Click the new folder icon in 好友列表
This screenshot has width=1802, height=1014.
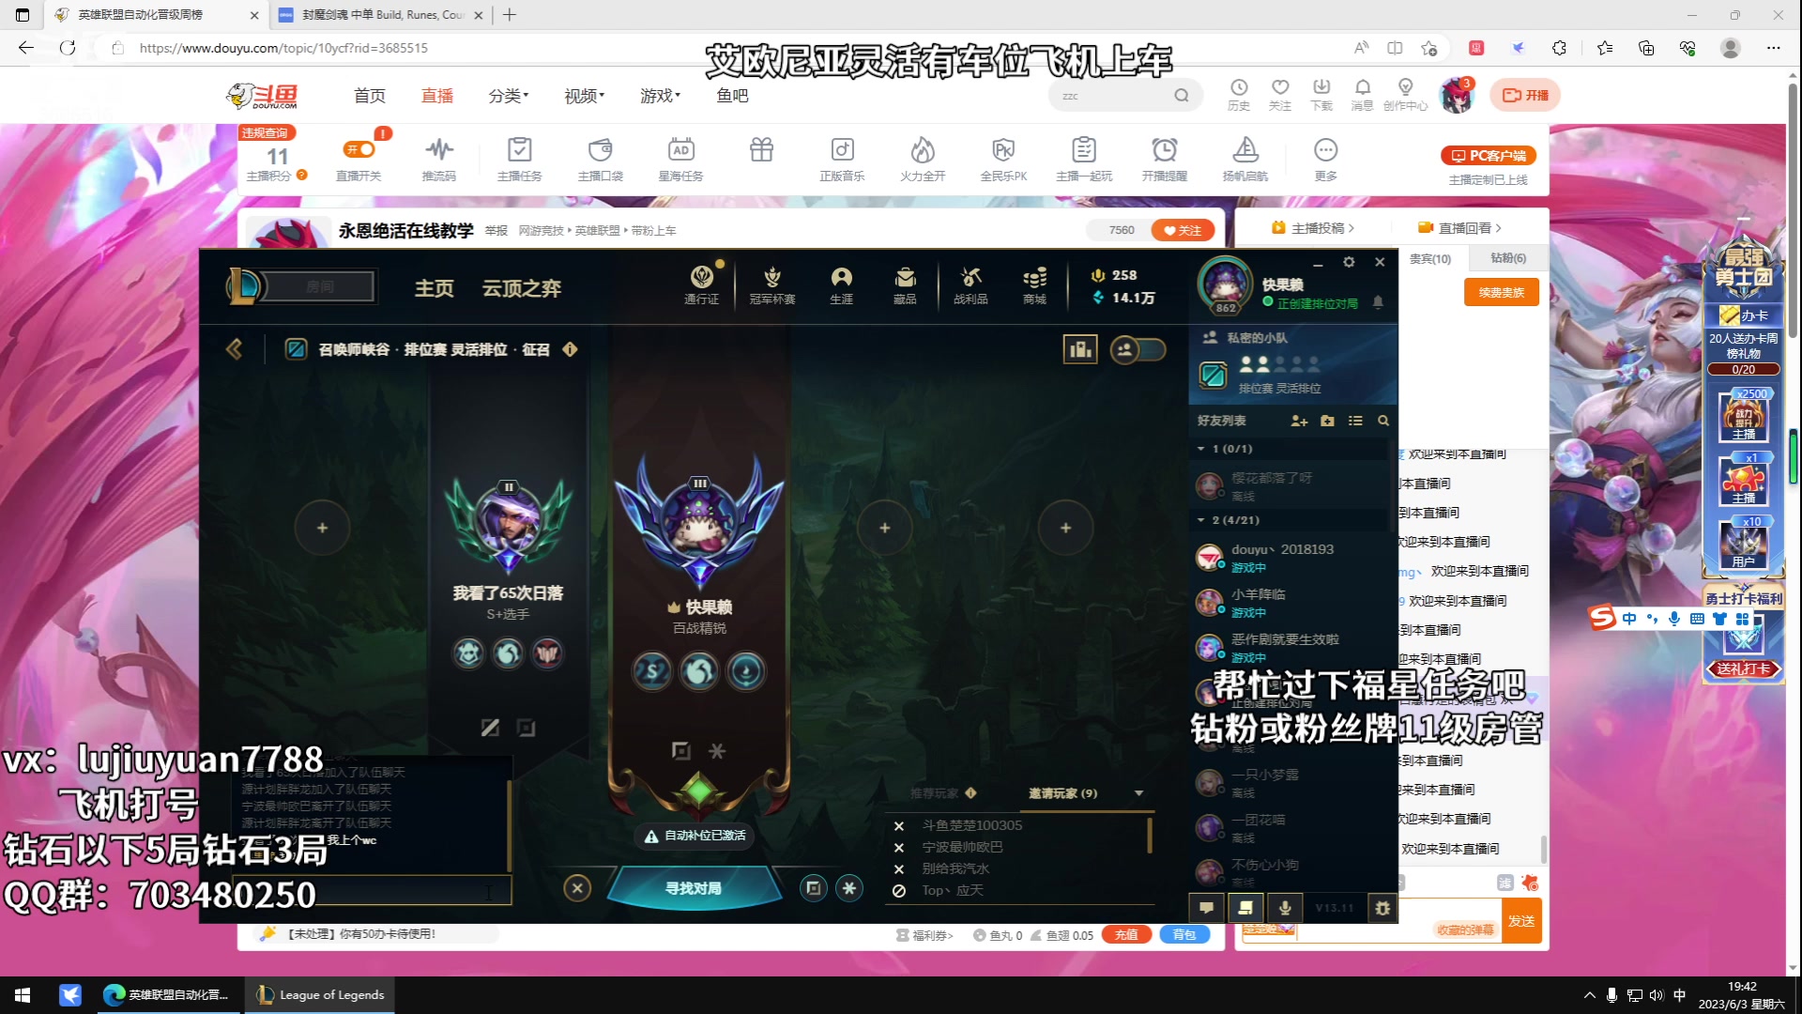(x=1327, y=421)
